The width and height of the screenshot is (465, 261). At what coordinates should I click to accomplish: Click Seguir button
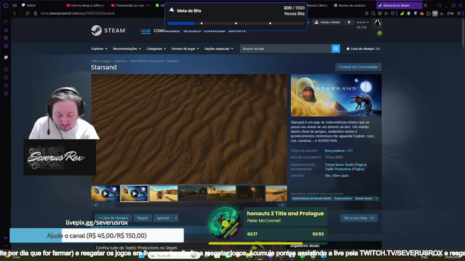(142, 218)
